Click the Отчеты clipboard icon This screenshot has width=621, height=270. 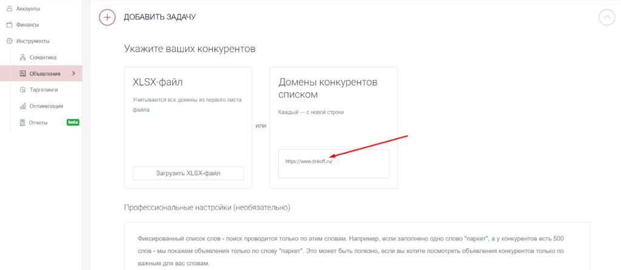(22, 123)
